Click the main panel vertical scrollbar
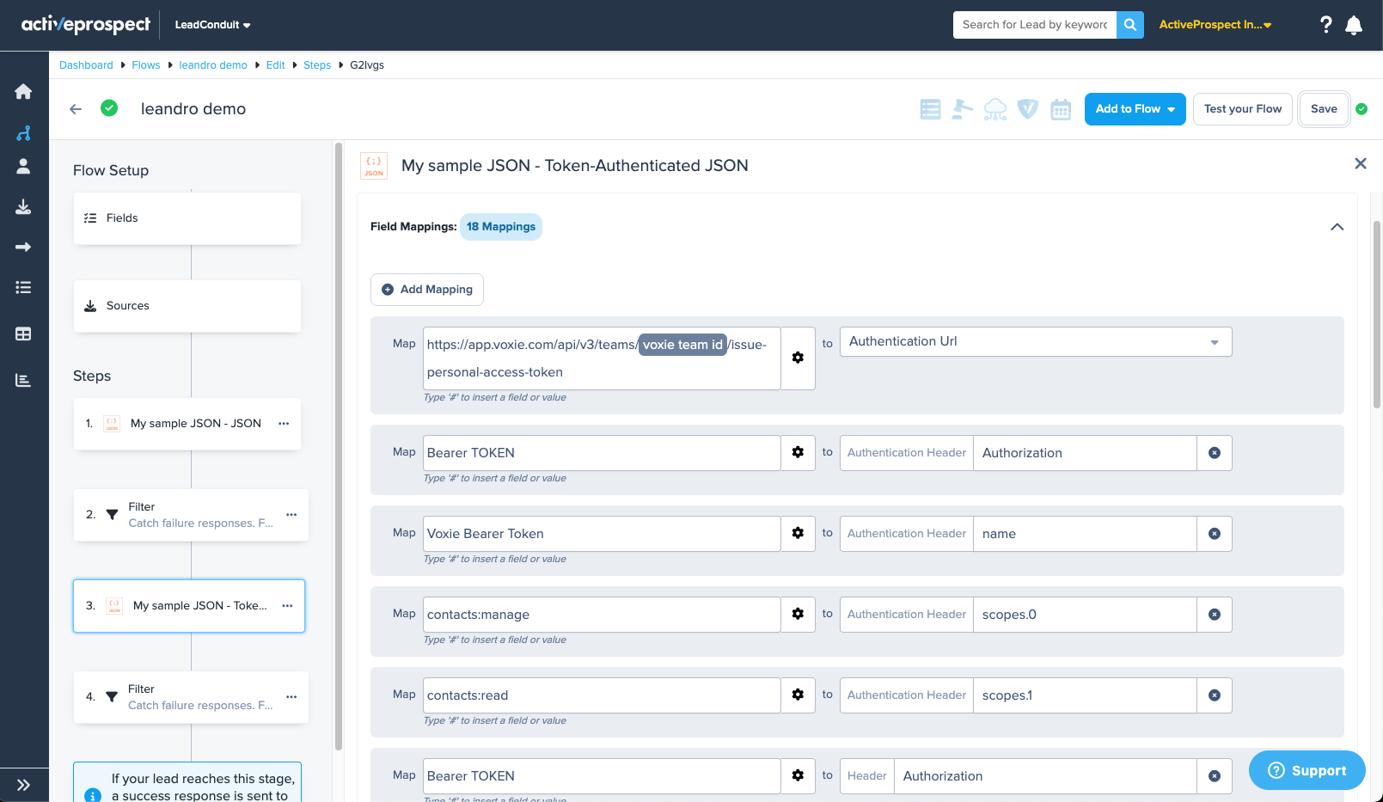The width and height of the screenshot is (1383, 802). (1376, 318)
